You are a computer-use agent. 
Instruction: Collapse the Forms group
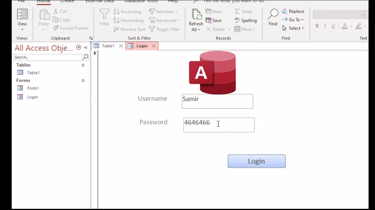click(83, 81)
